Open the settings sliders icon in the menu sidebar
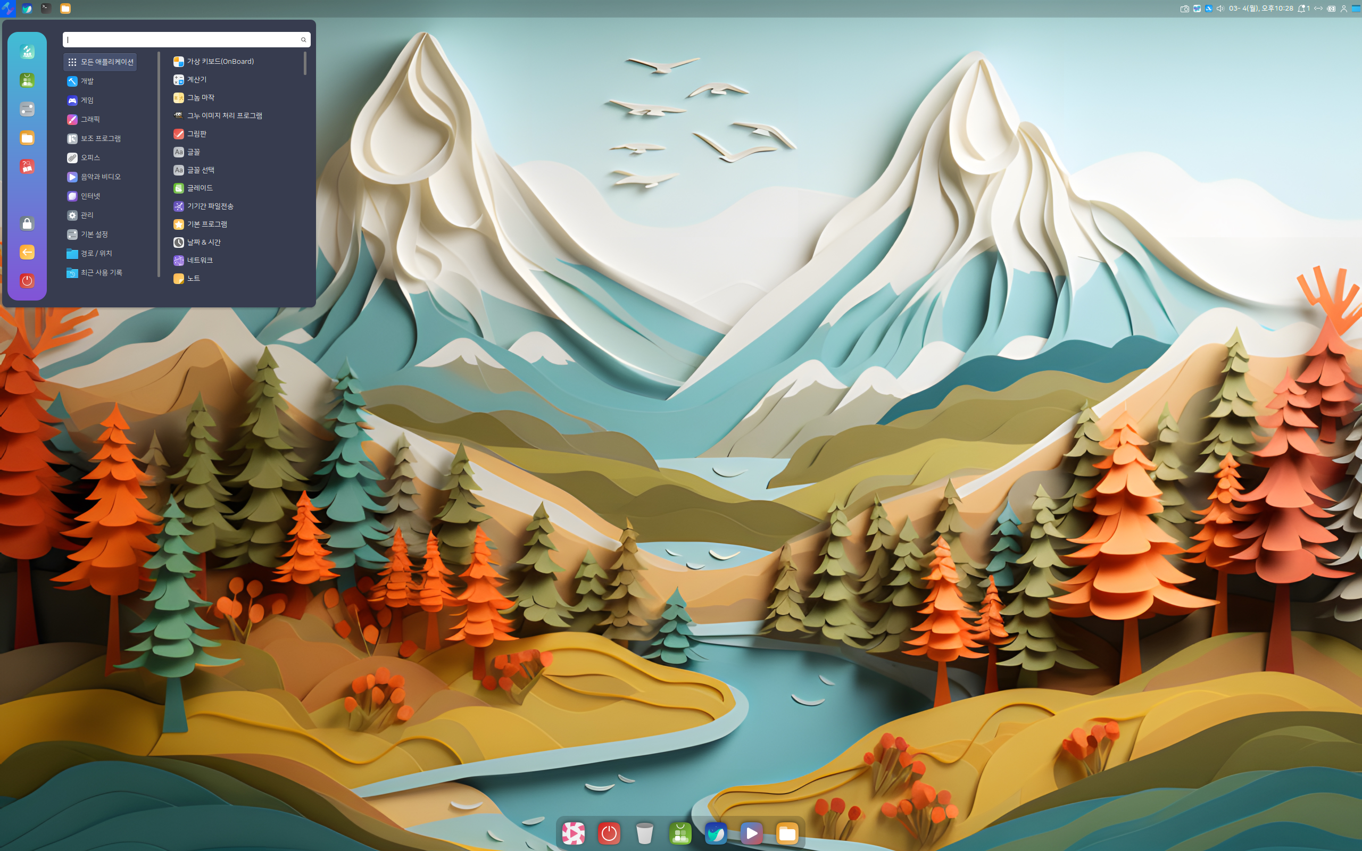Screen dimensions: 1362x851 (27, 109)
